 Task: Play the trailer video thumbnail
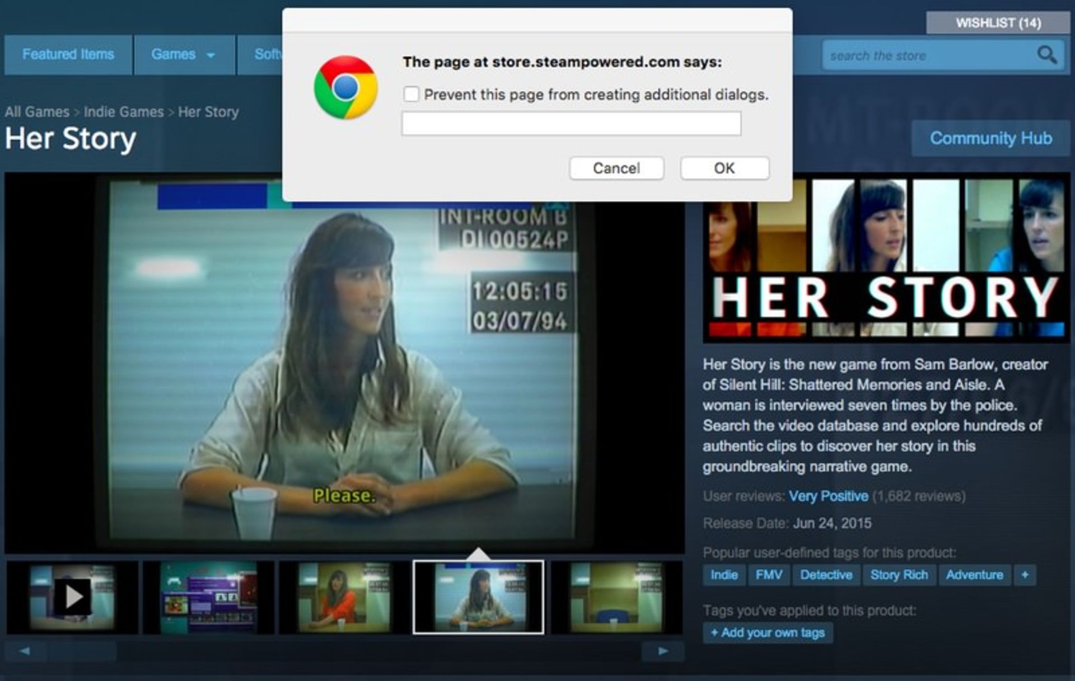click(x=72, y=597)
